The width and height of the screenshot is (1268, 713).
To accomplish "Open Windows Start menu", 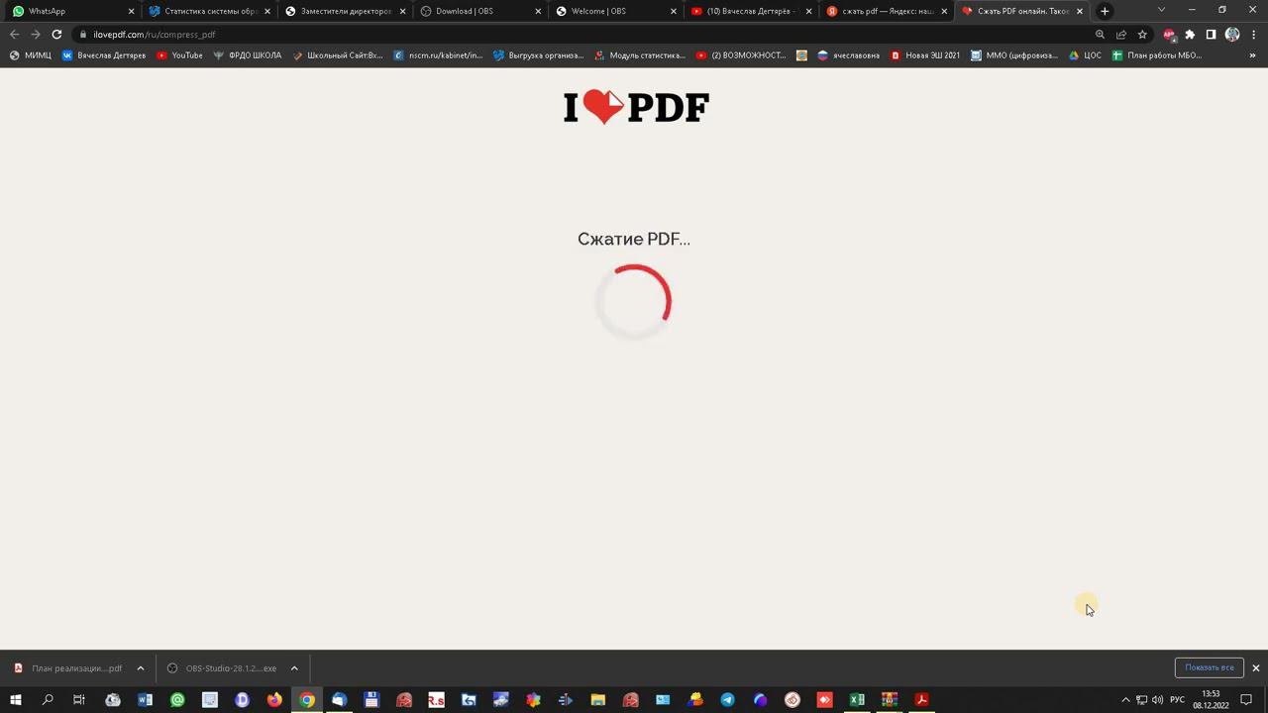I will (x=15, y=700).
